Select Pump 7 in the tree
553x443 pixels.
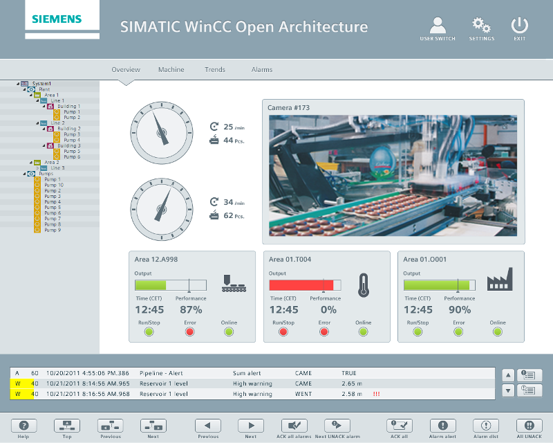tap(53, 219)
